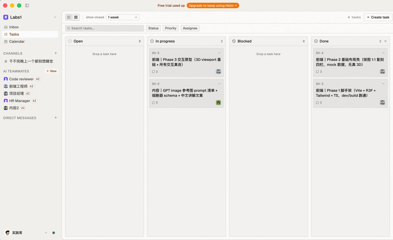Open the 1 week period dropdown

123,17
